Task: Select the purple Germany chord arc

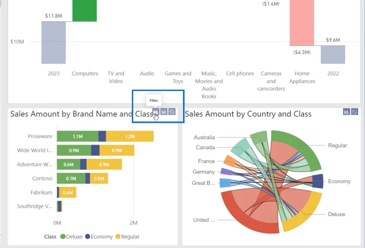Action: [x=226, y=172]
